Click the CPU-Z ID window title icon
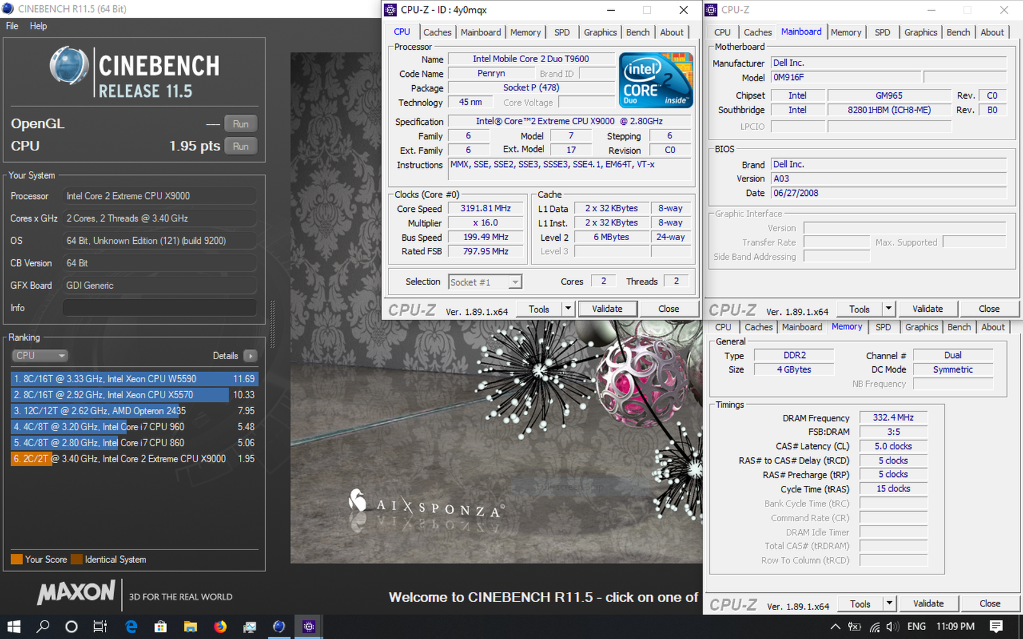The width and height of the screenshot is (1023, 639). point(391,10)
